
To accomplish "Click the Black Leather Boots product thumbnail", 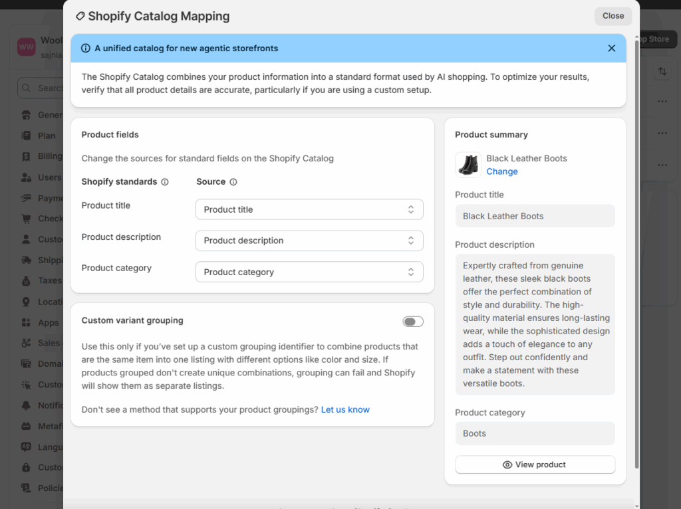I will pyautogui.click(x=468, y=165).
